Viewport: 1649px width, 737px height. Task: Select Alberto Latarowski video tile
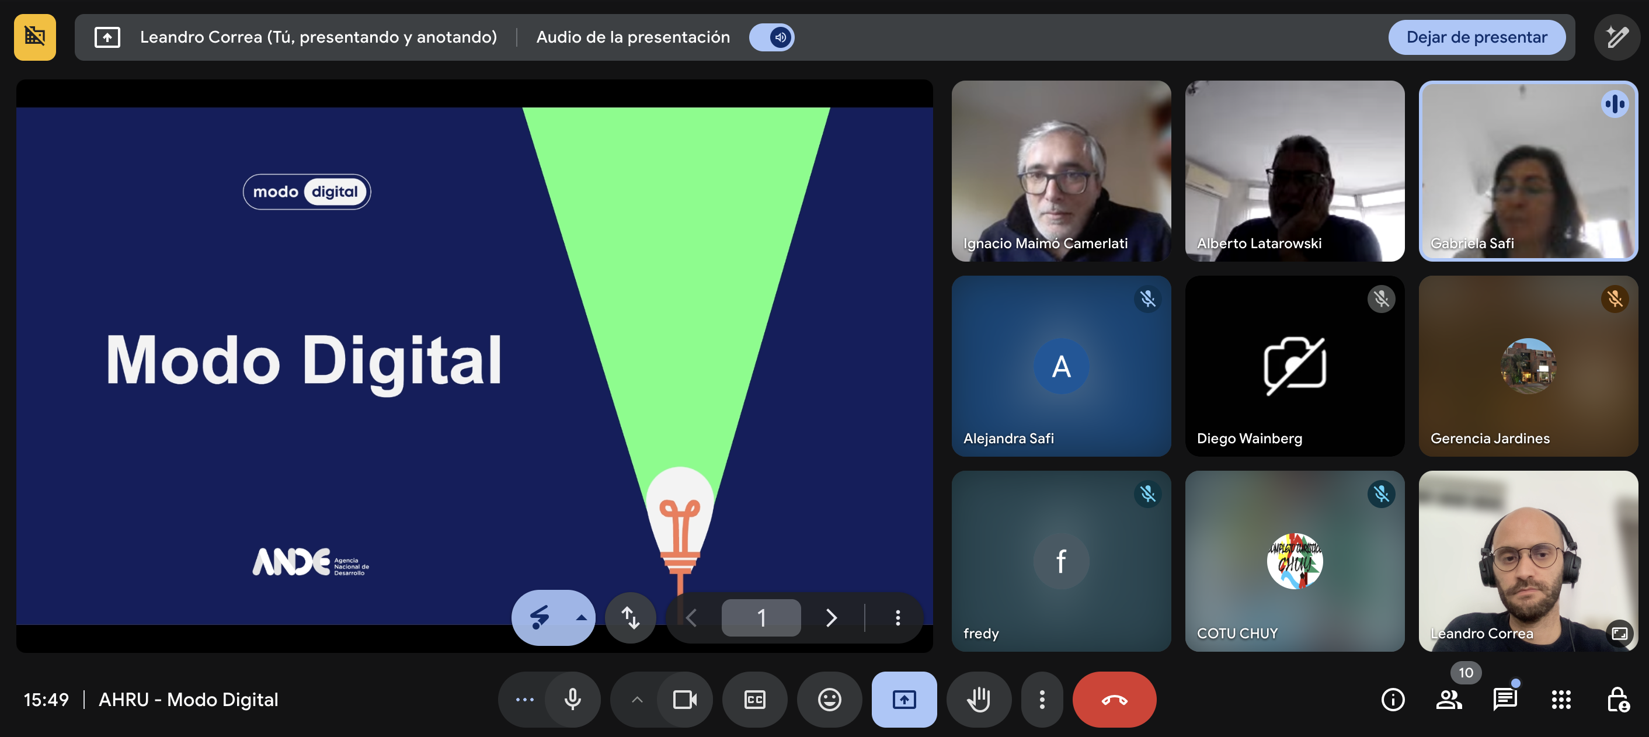pyautogui.click(x=1295, y=171)
